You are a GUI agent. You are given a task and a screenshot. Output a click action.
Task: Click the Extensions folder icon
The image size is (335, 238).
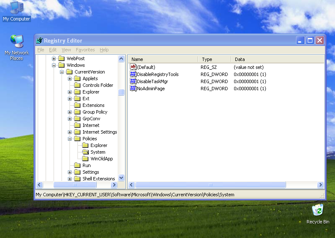click(x=77, y=105)
